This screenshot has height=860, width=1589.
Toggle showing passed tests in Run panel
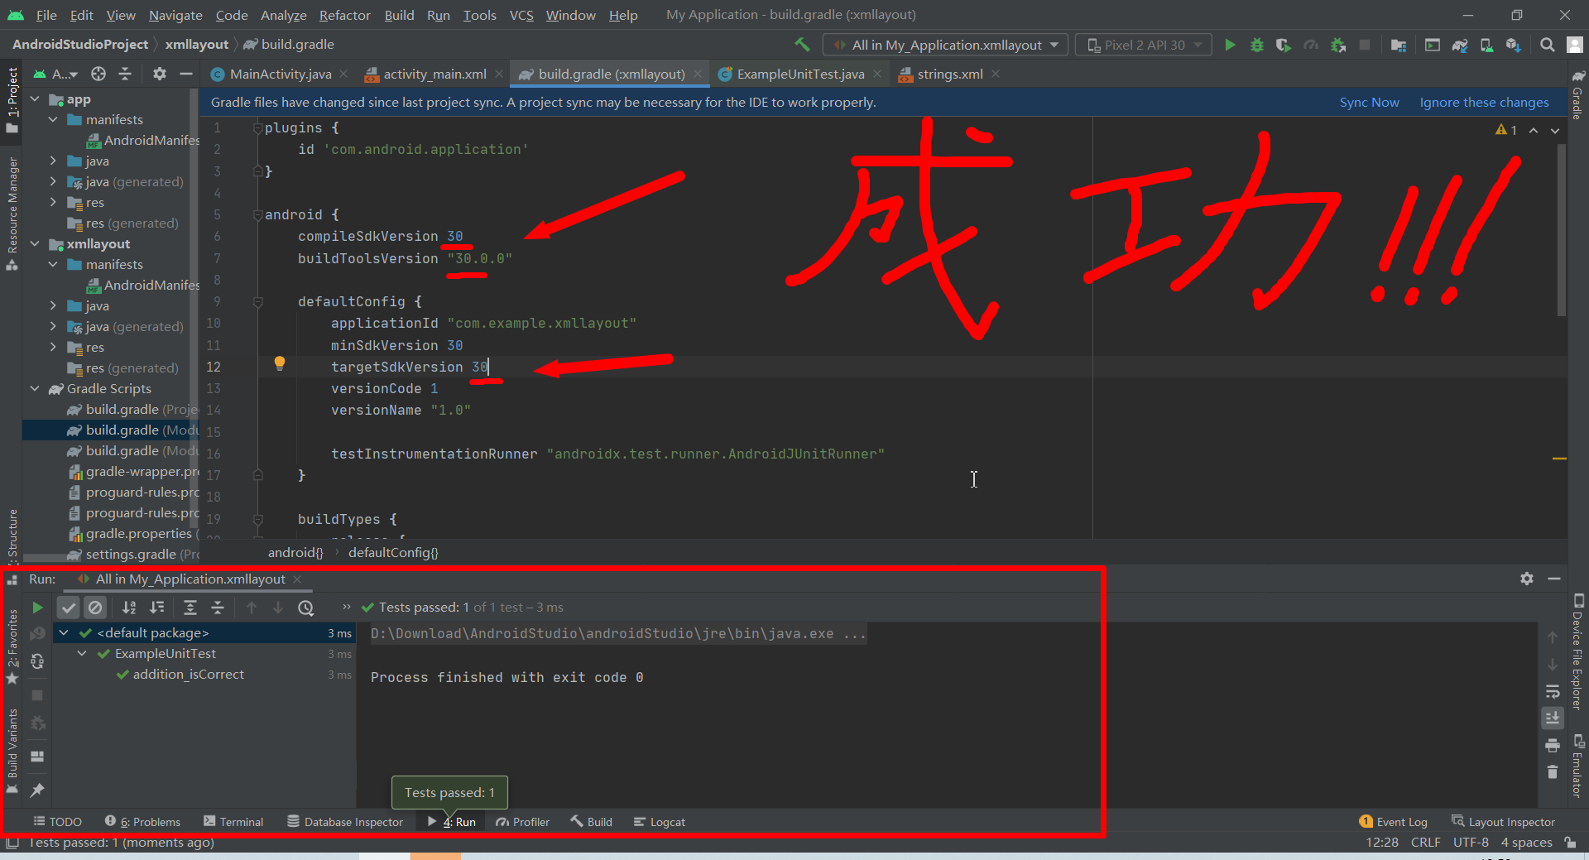coord(69,607)
